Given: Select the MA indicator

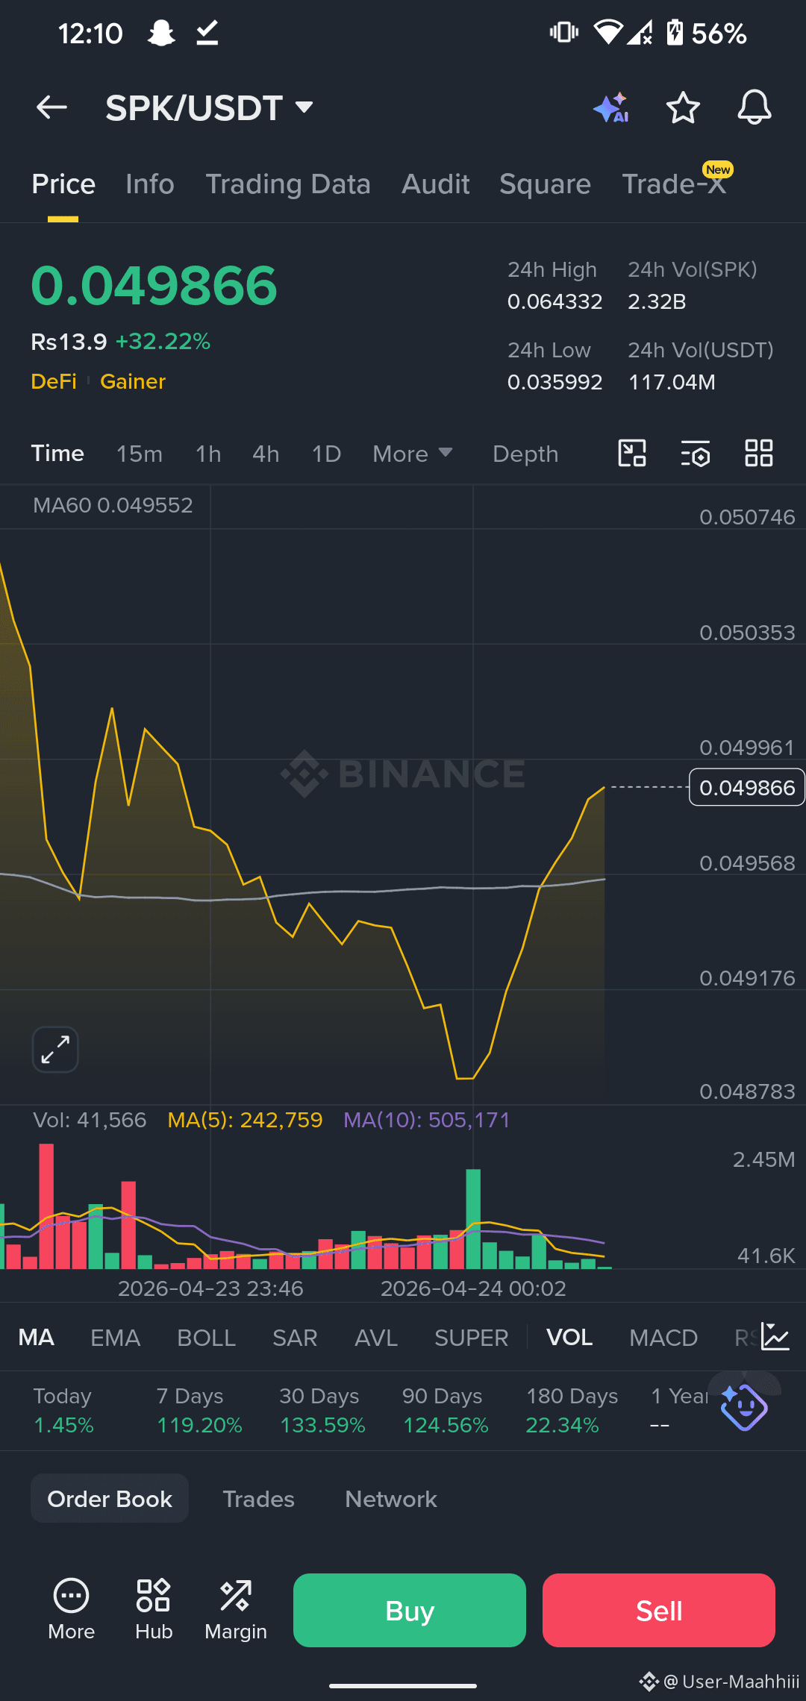Looking at the screenshot, I should (37, 1338).
